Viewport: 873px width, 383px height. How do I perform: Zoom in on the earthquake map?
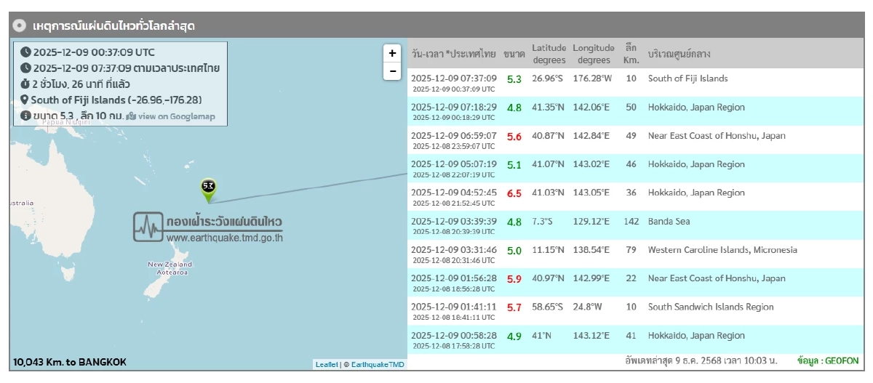pos(392,53)
